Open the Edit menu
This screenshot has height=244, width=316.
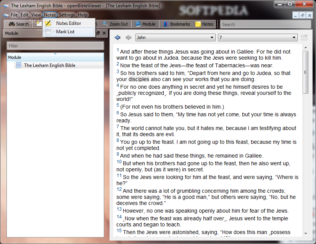[x=24, y=15]
